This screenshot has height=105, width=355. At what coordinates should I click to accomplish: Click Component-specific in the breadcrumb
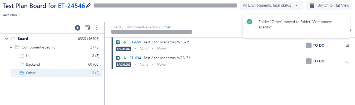(141, 27)
